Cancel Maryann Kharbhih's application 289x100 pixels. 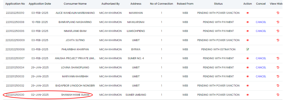tap(261, 76)
